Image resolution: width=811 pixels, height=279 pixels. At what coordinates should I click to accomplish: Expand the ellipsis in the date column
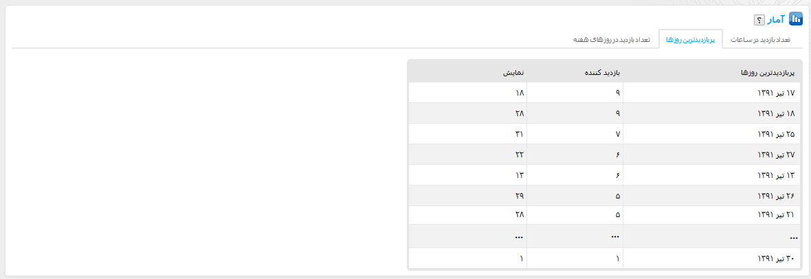pos(794,238)
